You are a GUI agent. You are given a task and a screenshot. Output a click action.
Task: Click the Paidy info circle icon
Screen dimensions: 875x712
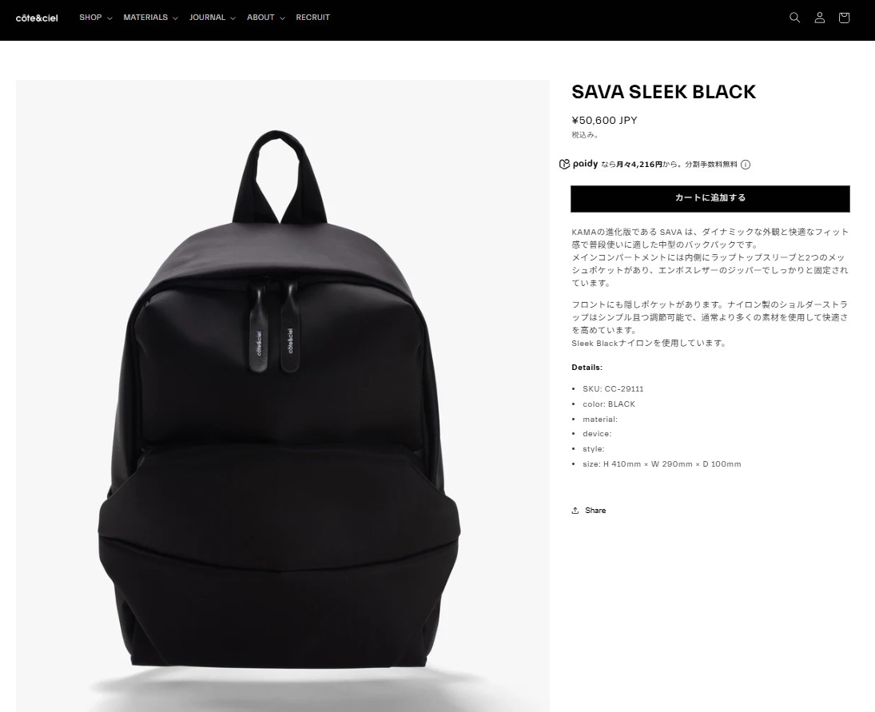746,165
